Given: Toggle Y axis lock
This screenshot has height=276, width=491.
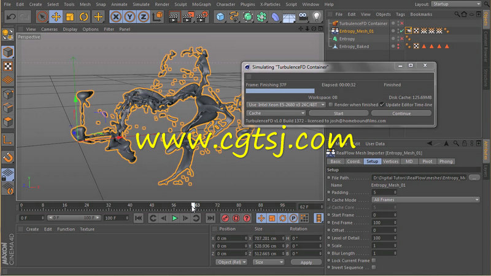Looking at the screenshot, I should click(x=130, y=17).
